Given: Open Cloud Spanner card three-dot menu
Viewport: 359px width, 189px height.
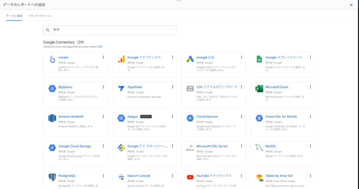Looking at the screenshot, I should (241, 116).
